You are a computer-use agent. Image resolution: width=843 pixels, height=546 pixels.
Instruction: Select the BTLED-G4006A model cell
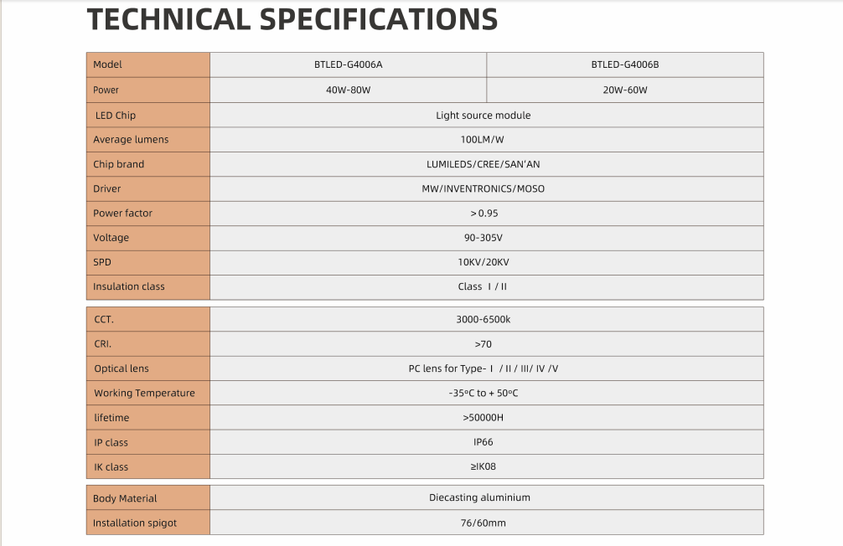tap(348, 64)
